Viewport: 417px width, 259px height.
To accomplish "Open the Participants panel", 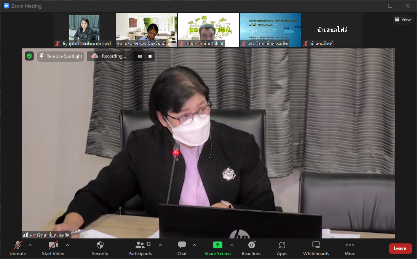I will (140, 248).
